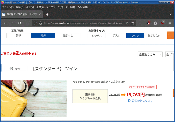Viewport: 175px width, 122px height.
Task: Click the blue question mark help icon
Action: tap(129, 101)
